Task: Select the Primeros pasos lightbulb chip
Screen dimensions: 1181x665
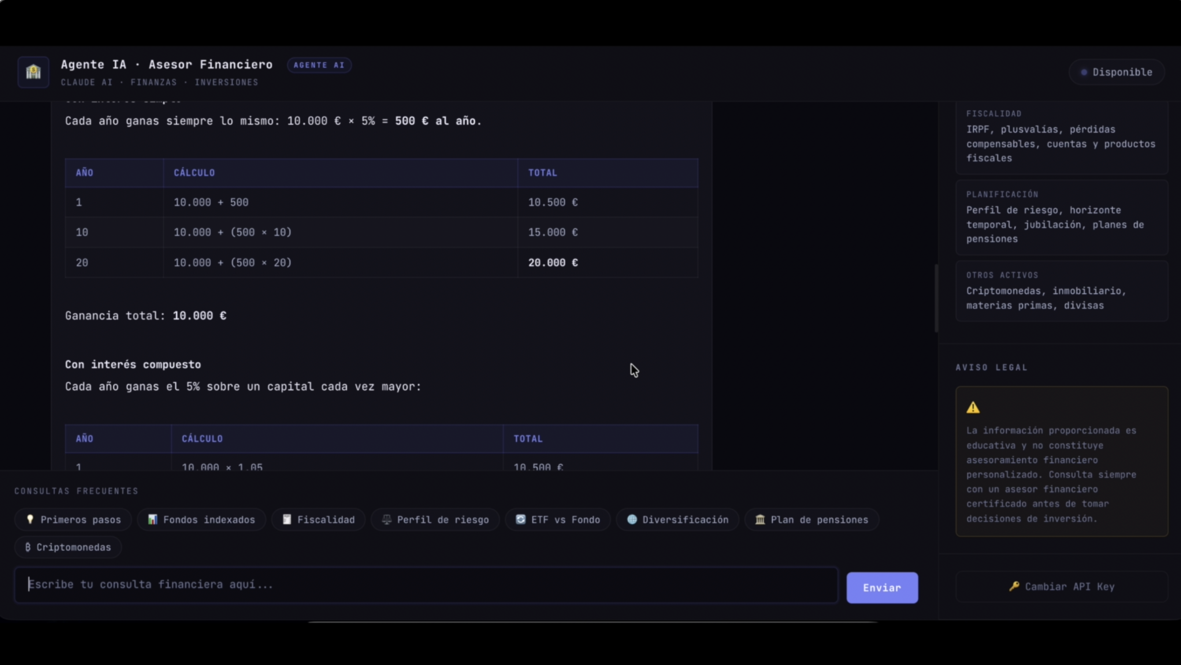Action: 73,519
